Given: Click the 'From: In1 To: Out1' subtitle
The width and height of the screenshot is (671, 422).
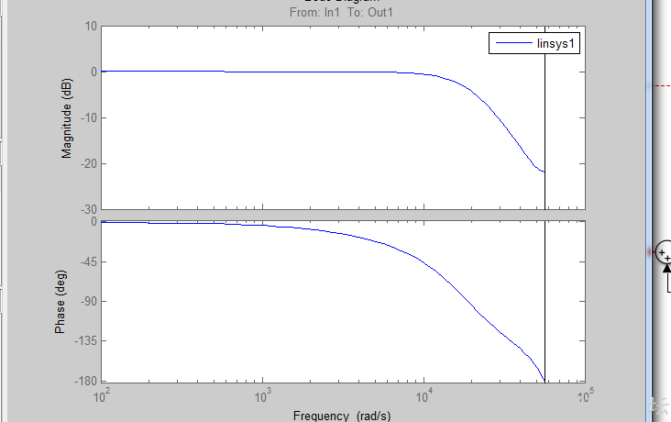Looking at the screenshot, I should 341,12.
